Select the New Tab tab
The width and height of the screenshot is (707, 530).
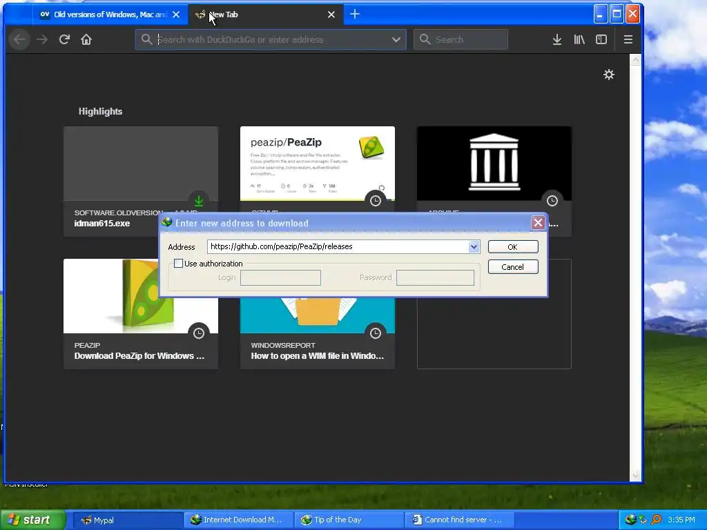point(266,14)
